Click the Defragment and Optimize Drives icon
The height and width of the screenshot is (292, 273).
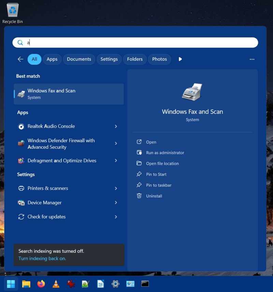coord(21,161)
